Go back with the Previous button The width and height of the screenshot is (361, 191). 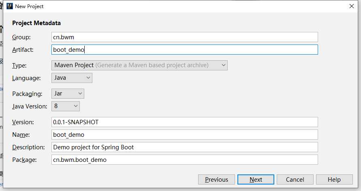click(216, 180)
